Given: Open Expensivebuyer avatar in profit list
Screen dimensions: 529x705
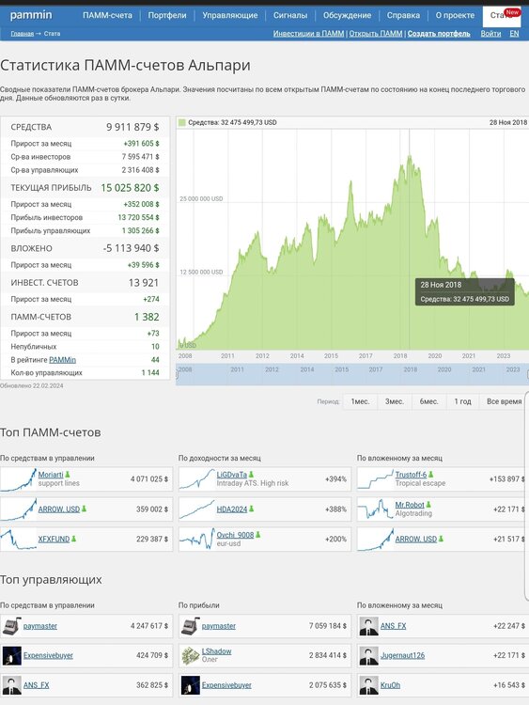Looking at the screenshot, I should coord(190,685).
